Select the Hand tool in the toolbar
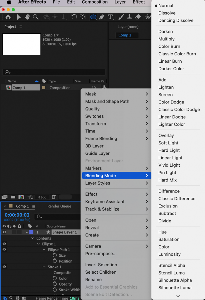 tap(27, 17)
